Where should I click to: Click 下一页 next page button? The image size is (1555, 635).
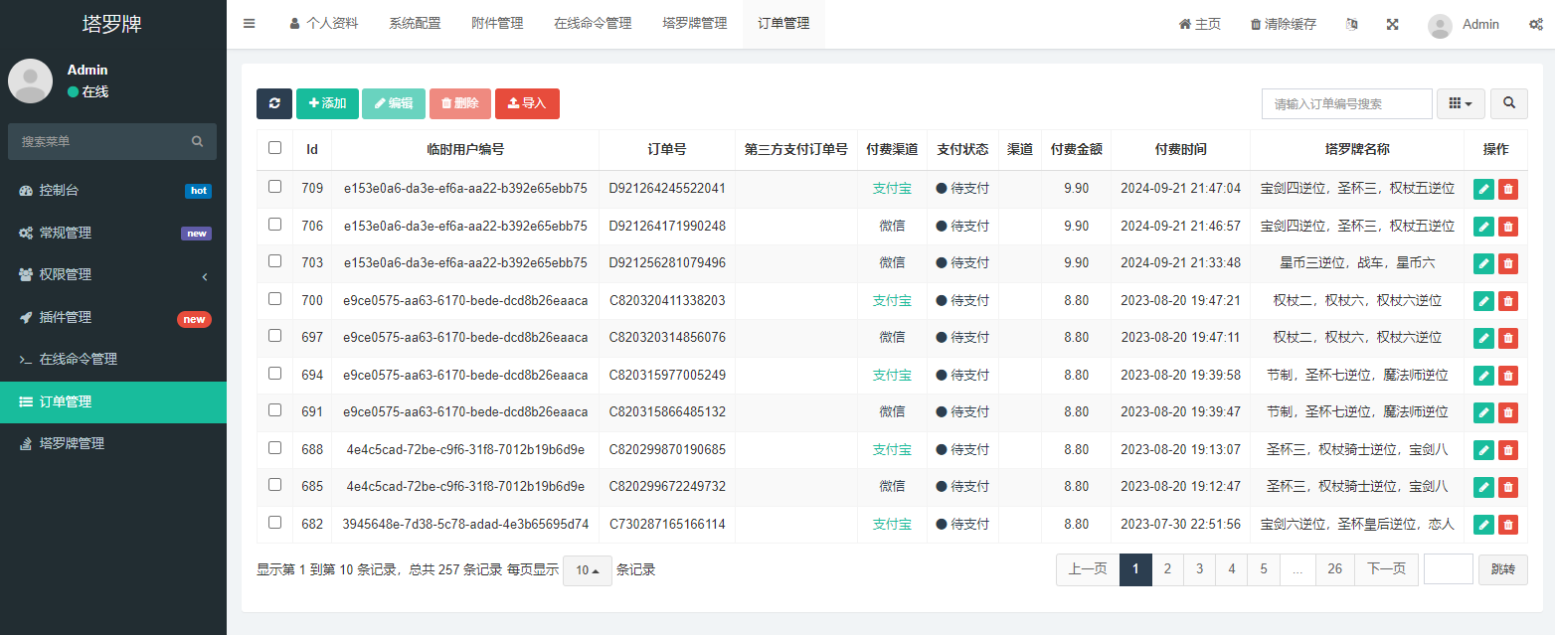(x=1386, y=569)
